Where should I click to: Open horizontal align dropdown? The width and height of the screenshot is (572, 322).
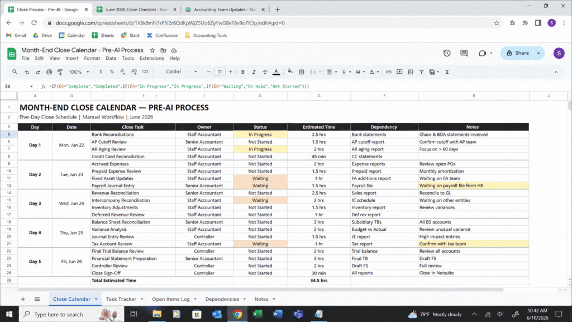pos(332,72)
